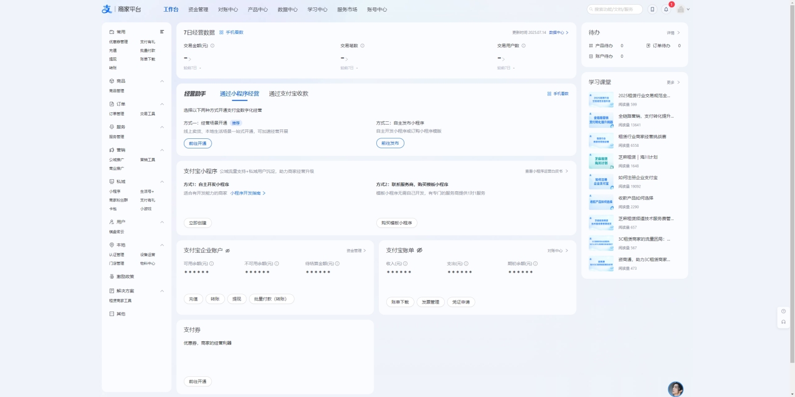Open 查看小程序运营白皮书 link

click(x=546, y=171)
